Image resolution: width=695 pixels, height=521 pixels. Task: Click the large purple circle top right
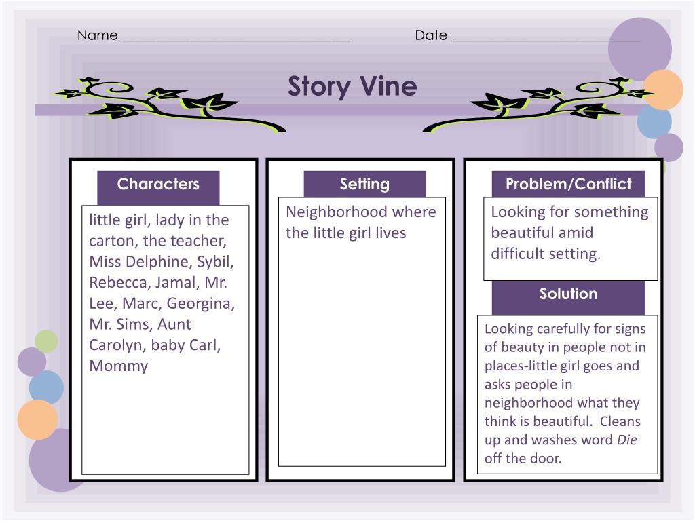click(x=639, y=49)
